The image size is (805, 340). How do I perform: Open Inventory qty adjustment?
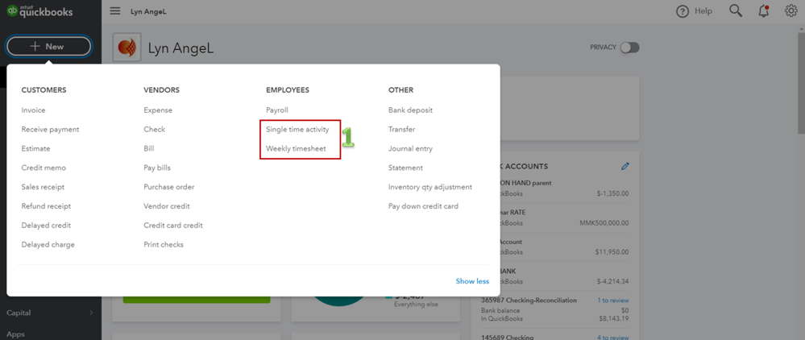pos(430,187)
